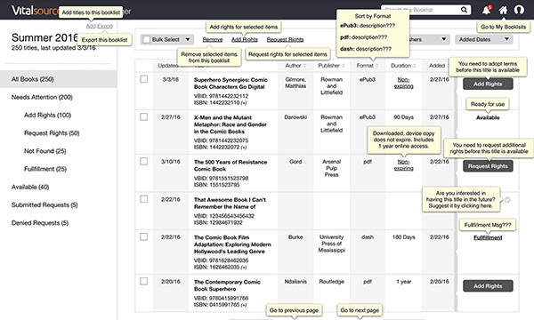Open Fulfillment link in Comic Book Film row
The image size is (534, 320).
pyautogui.click(x=488, y=237)
